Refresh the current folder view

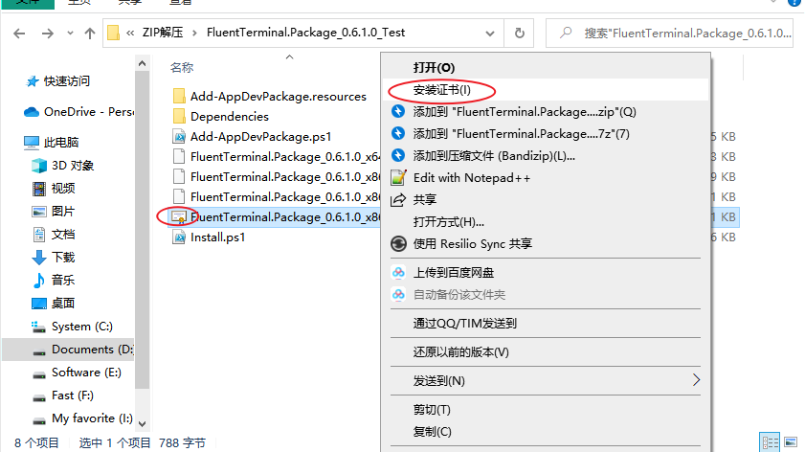pyautogui.click(x=519, y=34)
